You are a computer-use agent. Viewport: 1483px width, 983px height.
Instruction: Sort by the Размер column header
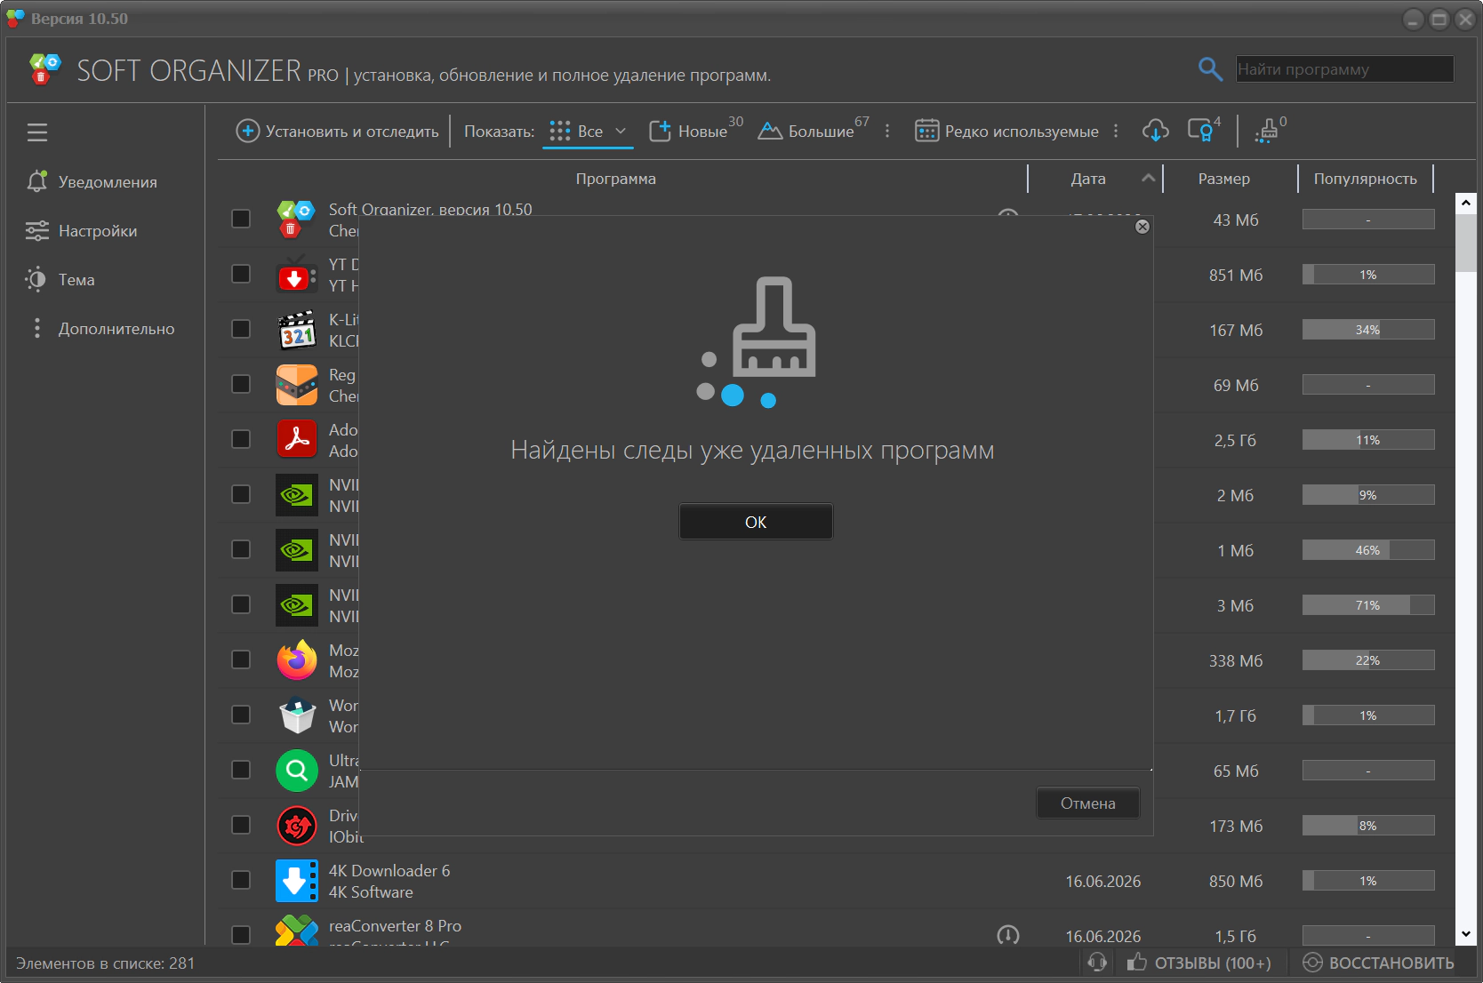click(1223, 179)
